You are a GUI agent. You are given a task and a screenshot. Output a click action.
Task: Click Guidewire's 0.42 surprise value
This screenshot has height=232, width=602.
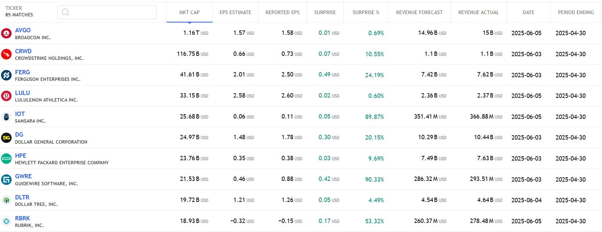(329, 179)
